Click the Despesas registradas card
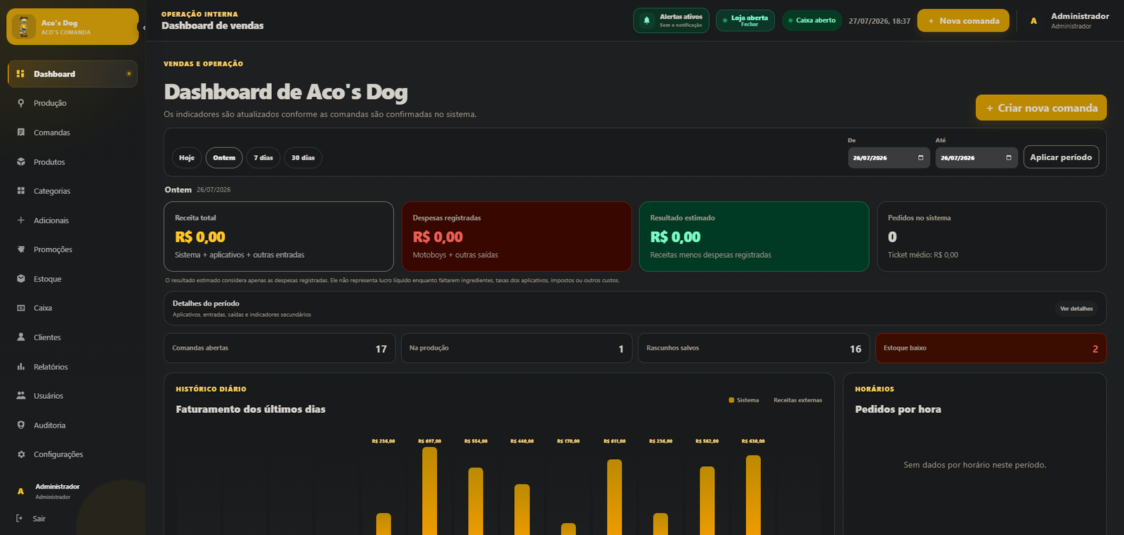 coord(516,237)
